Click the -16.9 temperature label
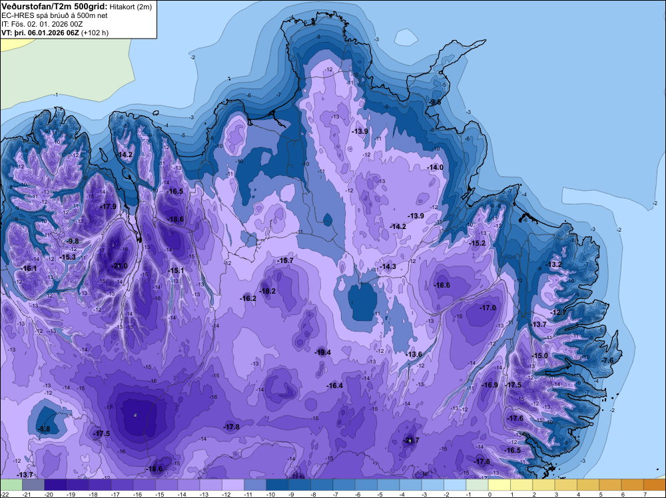 [x=490, y=385]
